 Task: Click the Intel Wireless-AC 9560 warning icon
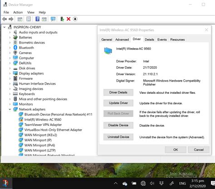coord(21,120)
